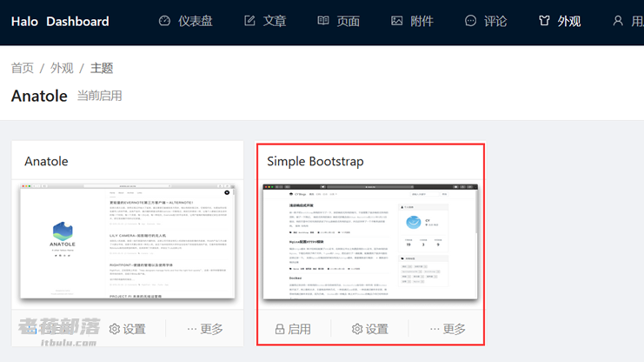Click the article edit pencil icon
The height and width of the screenshot is (362, 644).
(x=249, y=21)
